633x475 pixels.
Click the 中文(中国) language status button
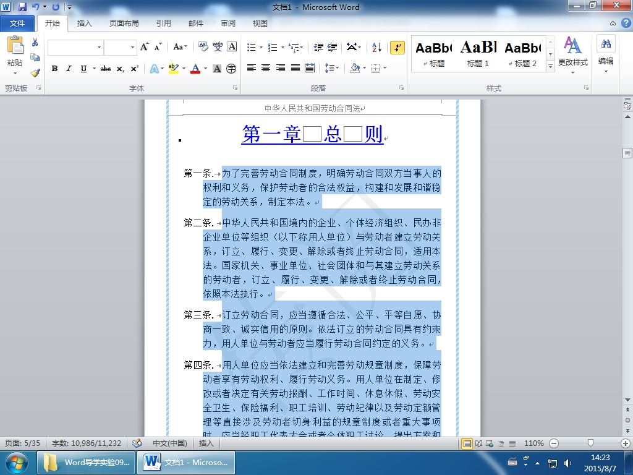[170, 443]
